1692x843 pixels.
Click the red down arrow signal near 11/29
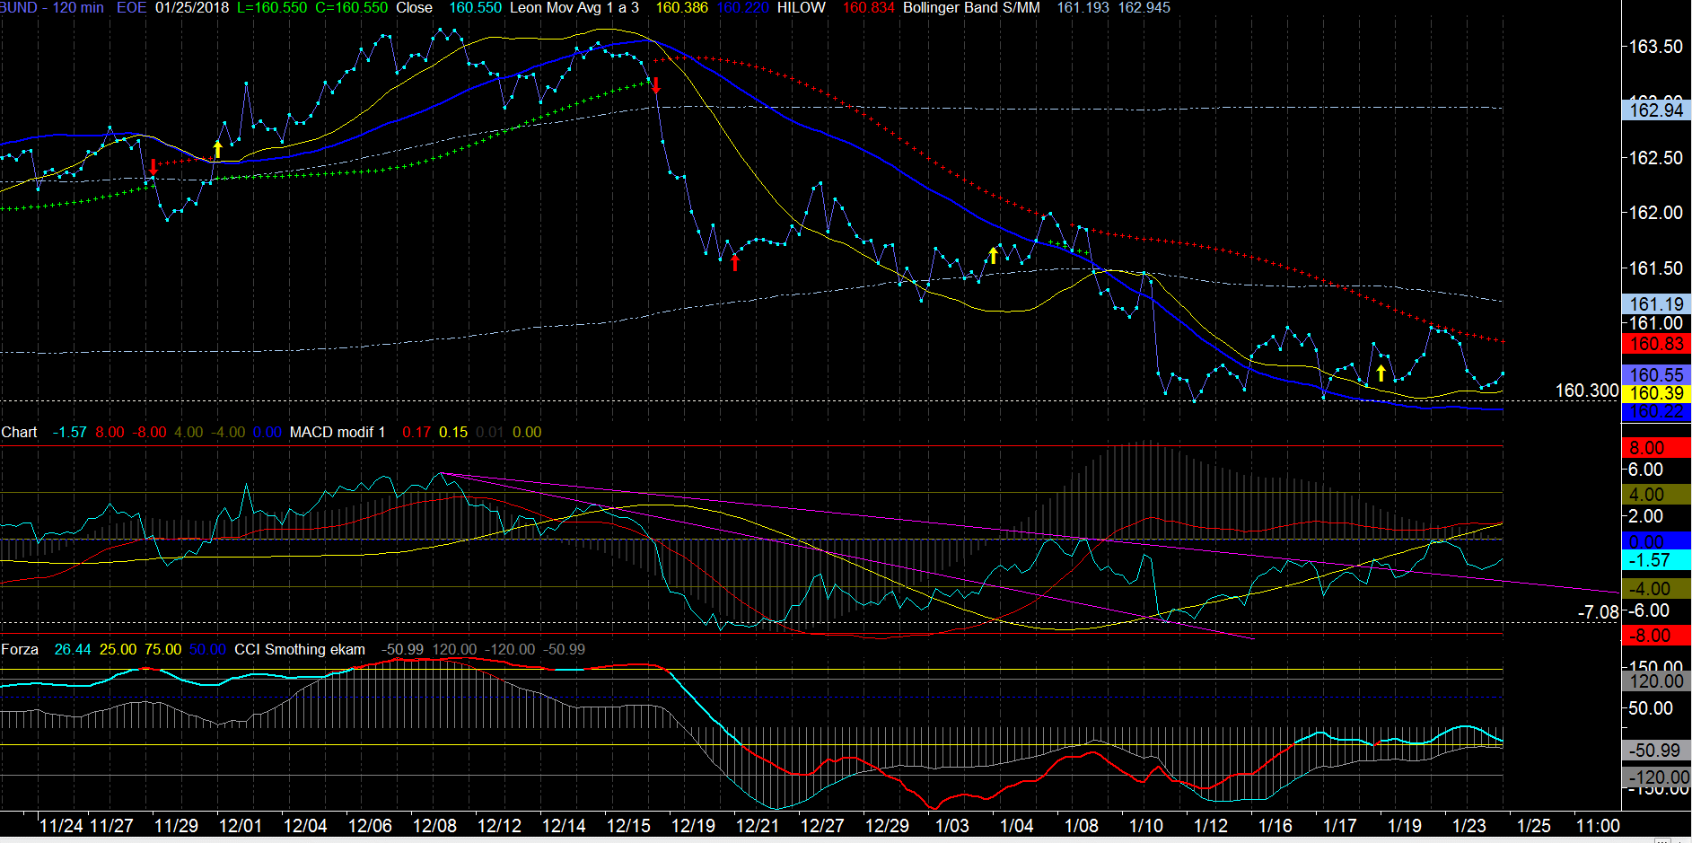(153, 167)
